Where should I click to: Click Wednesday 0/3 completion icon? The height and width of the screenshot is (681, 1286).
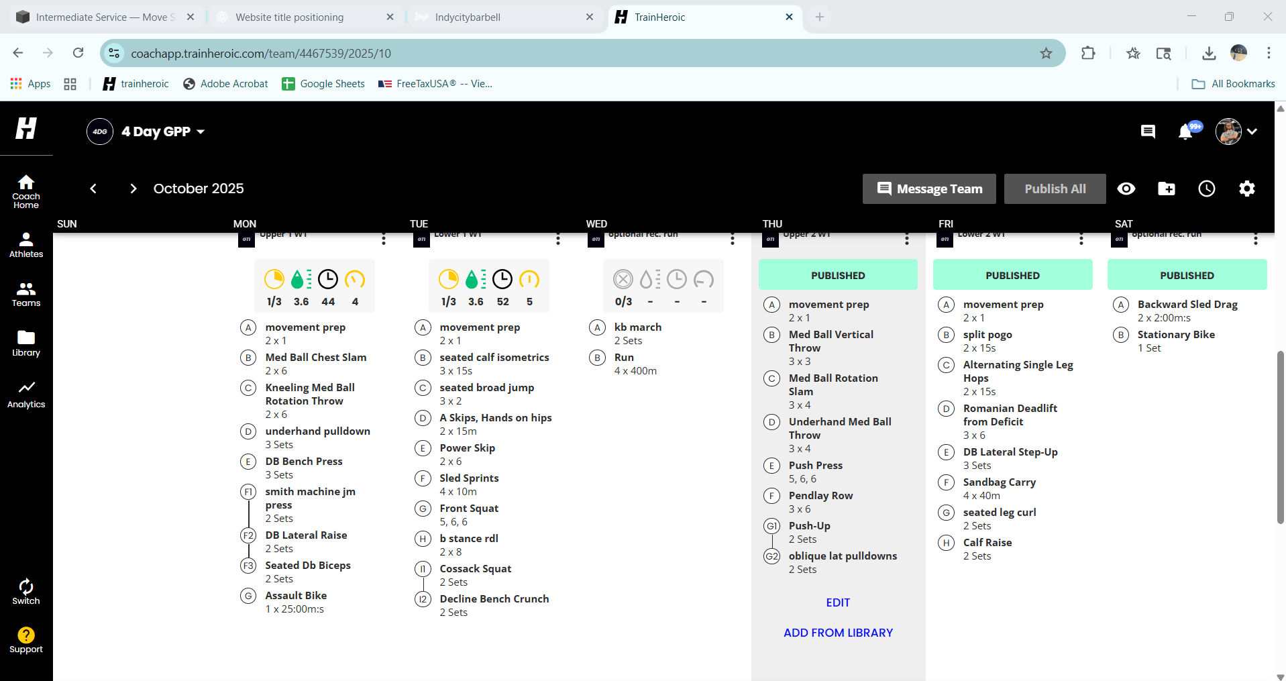[x=623, y=279]
